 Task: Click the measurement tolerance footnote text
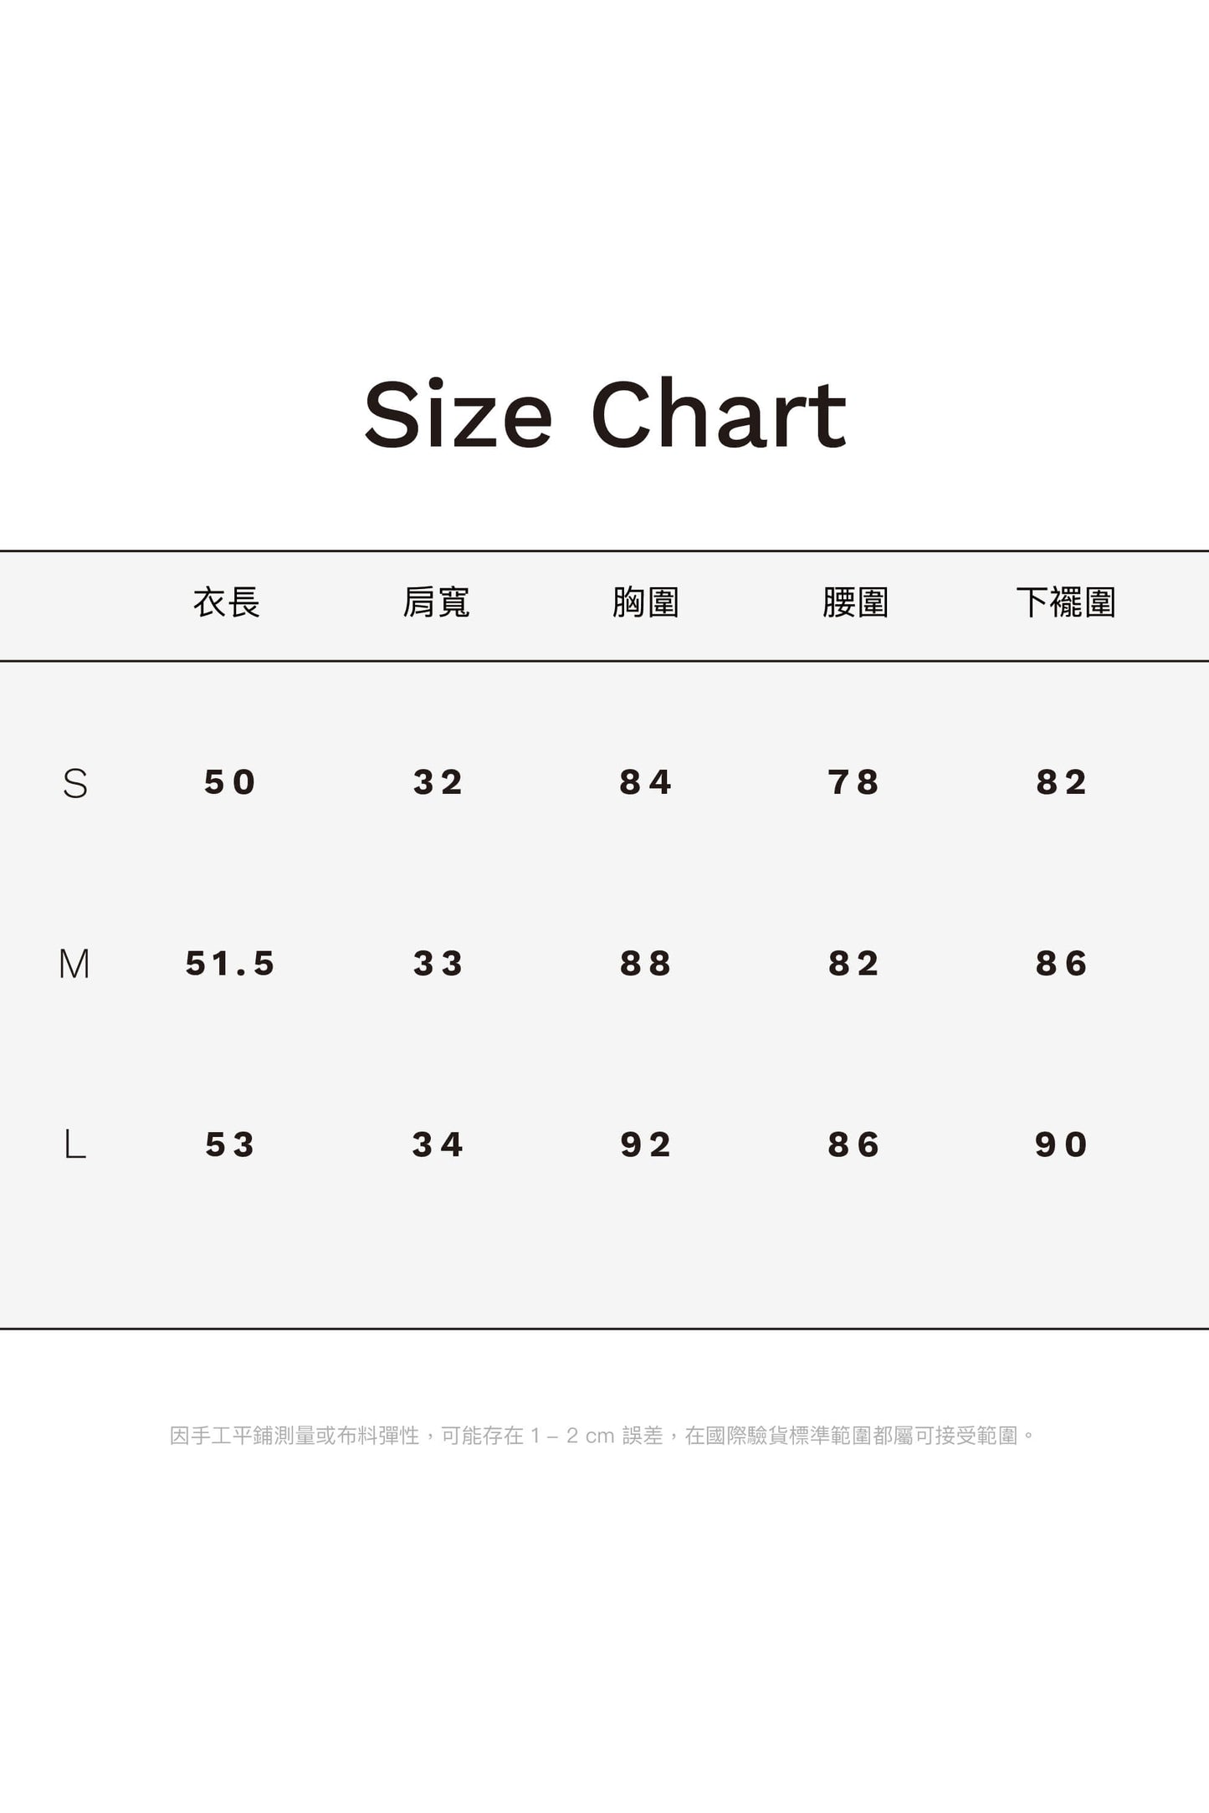coord(602,1436)
